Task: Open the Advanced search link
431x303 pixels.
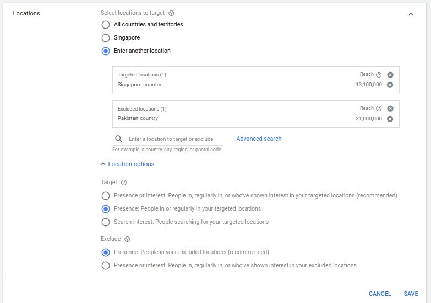Action: 259,139
